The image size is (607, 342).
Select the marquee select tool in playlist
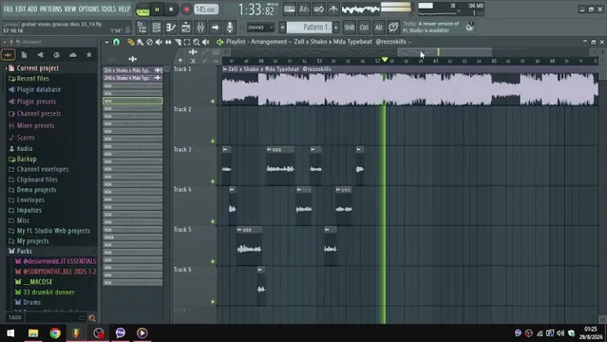pyautogui.click(x=187, y=42)
